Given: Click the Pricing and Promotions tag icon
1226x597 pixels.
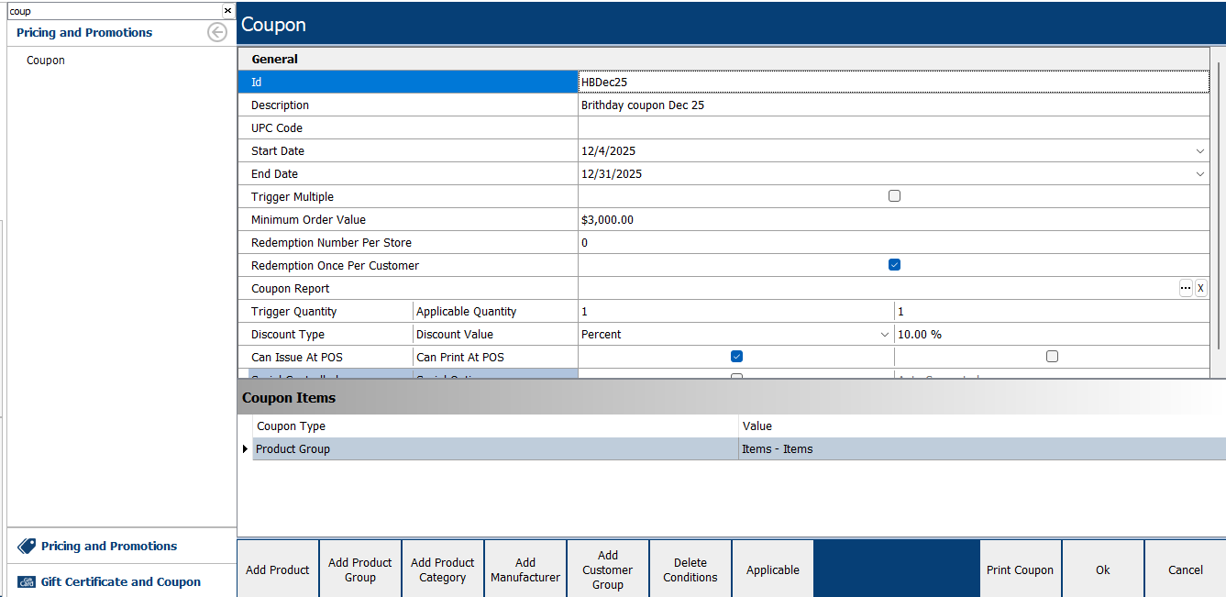Looking at the screenshot, I should 27,546.
